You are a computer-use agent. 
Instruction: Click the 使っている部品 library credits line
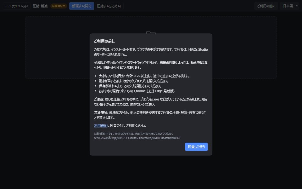click(137, 138)
